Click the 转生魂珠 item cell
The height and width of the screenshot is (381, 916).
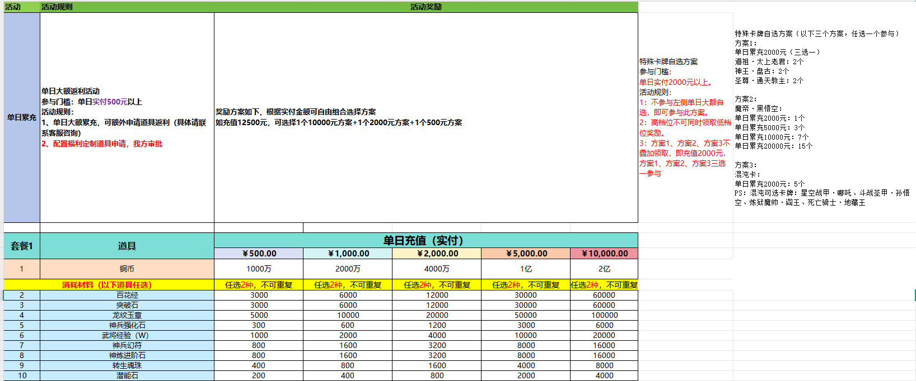[127, 365]
